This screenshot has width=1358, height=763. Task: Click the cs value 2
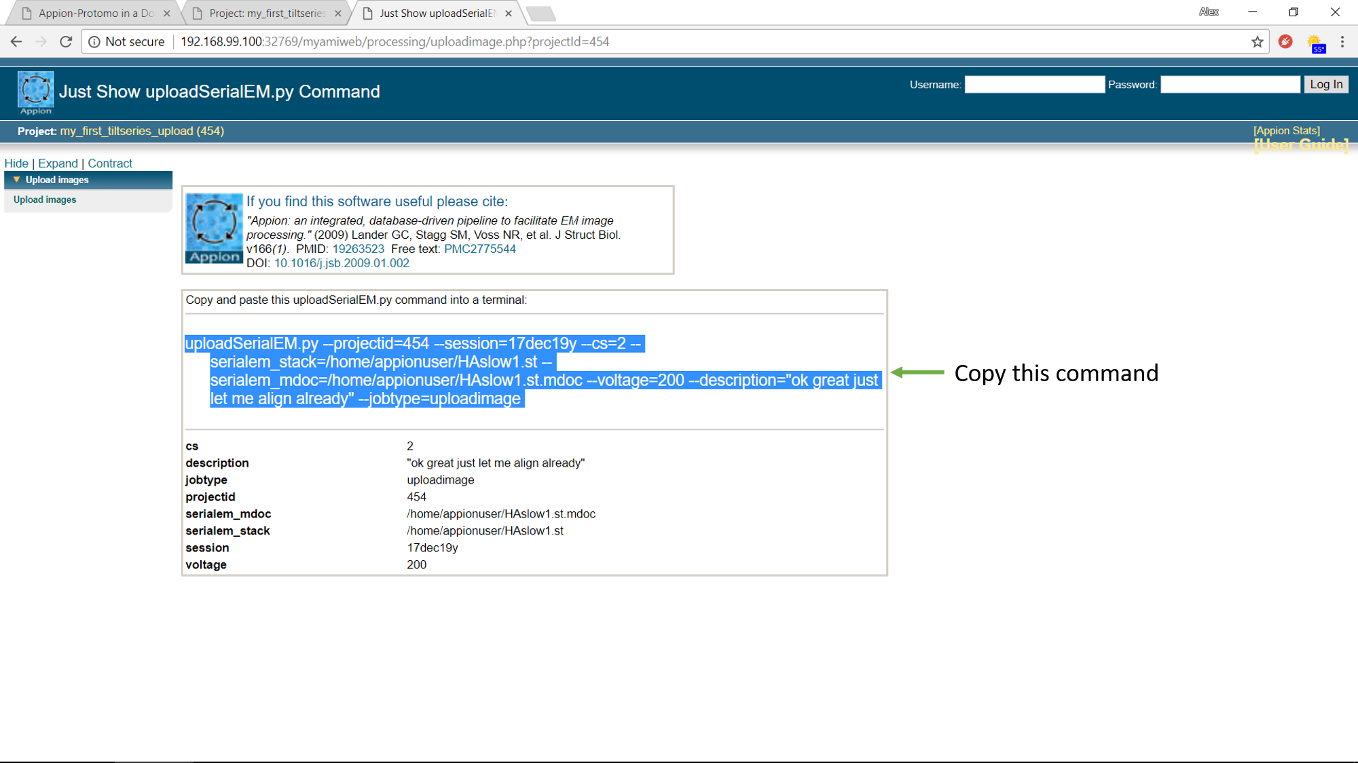pos(410,446)
